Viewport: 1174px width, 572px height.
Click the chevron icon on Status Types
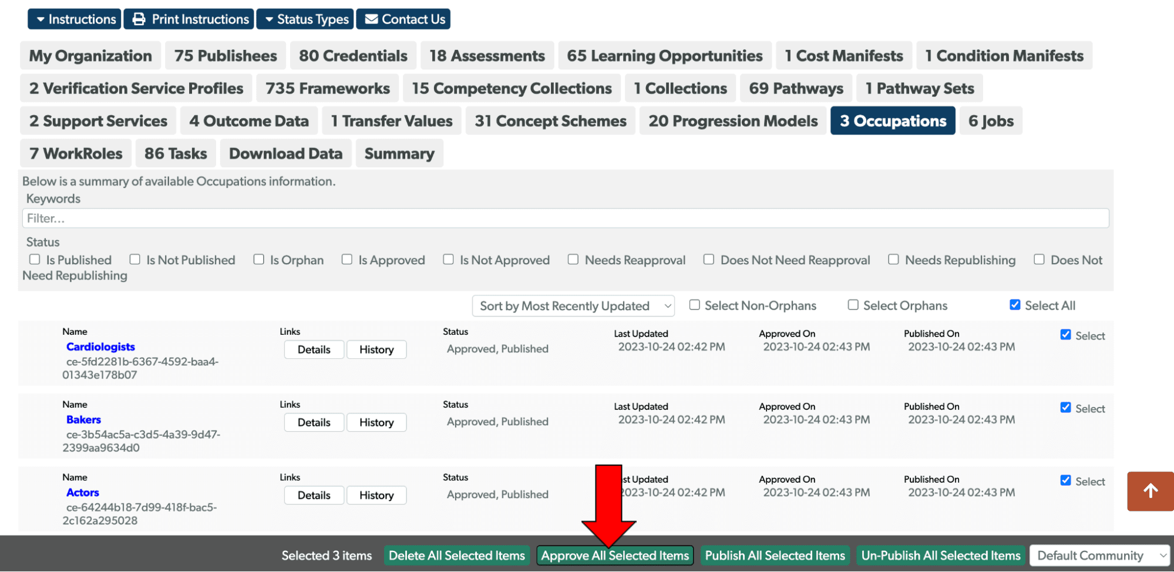270,19
